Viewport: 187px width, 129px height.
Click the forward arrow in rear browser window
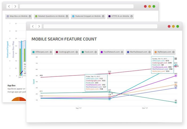(x=15, y=6)
